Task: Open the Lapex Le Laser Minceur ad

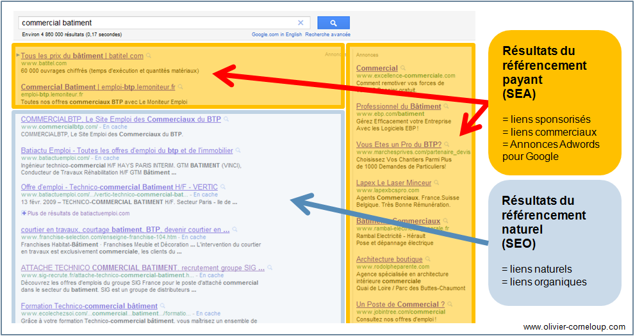Action: click(x=393, y=183)
